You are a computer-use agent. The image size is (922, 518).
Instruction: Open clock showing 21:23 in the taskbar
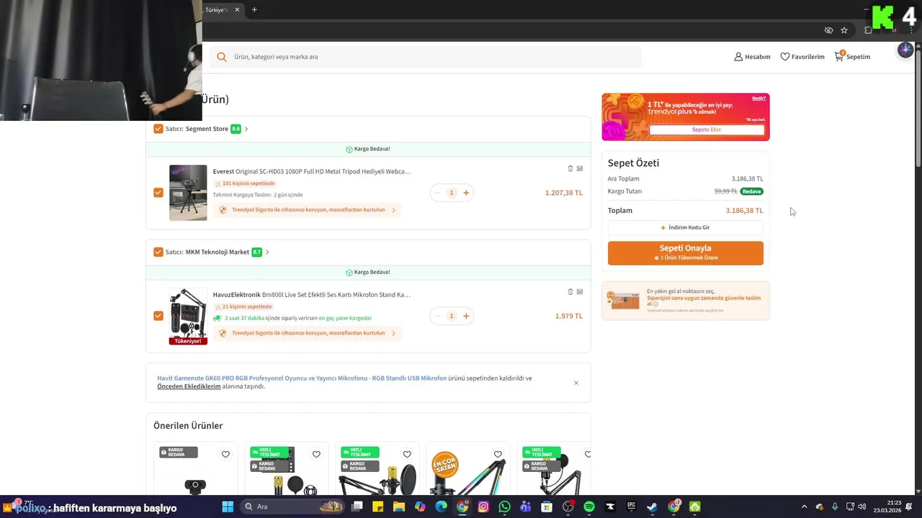point(887,506)
